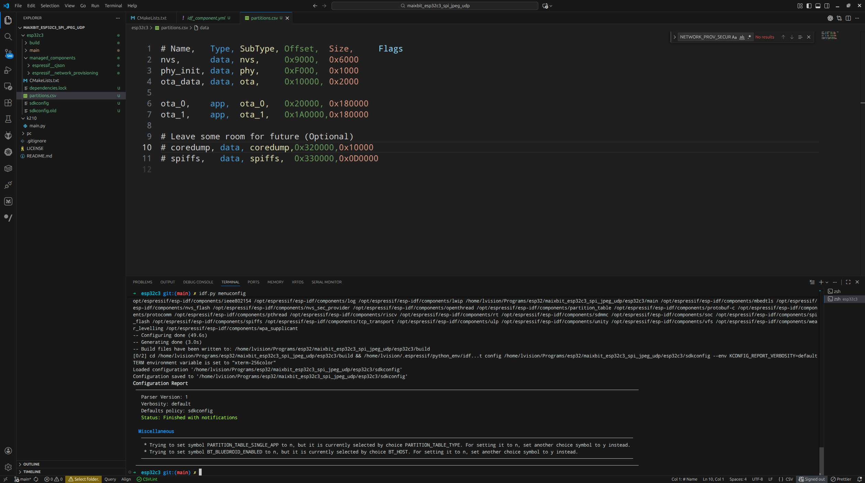The height and width of the screenshot is (483, 865).
Task: Open the Search sidebar
Action: pyautogui.click(x=8, y=37)
